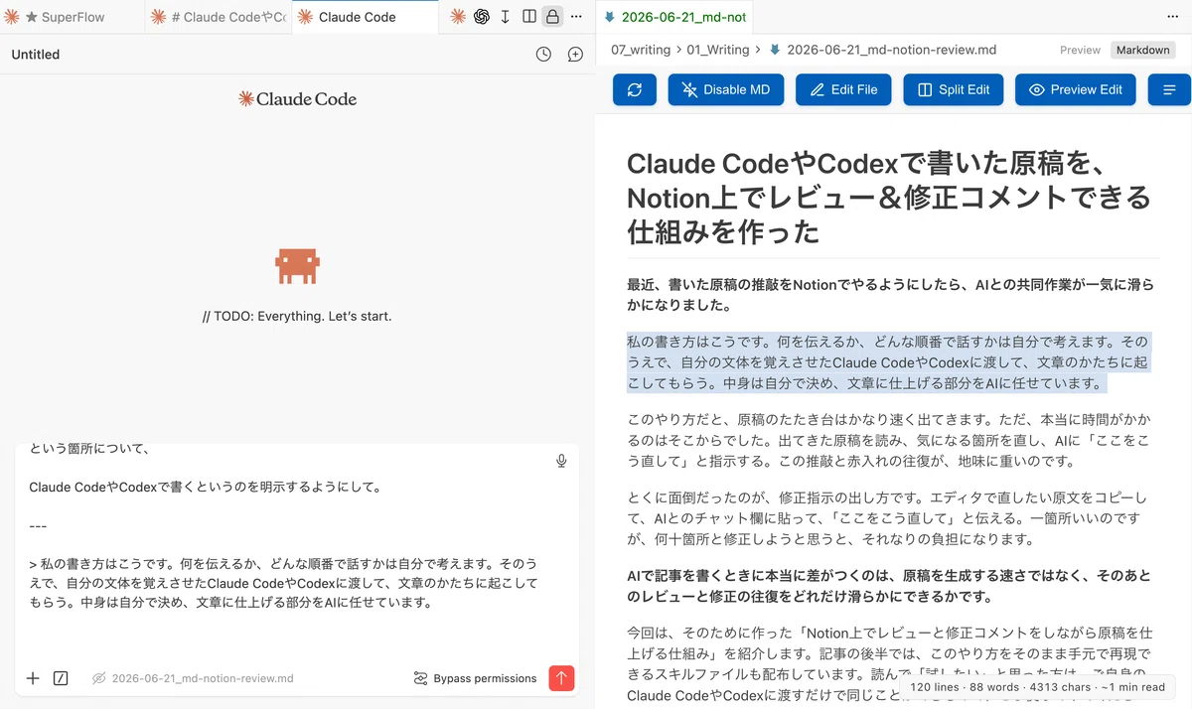Click the Claude starburst icon in editor toolbar

pyautogui.click(x=457, y=17)
